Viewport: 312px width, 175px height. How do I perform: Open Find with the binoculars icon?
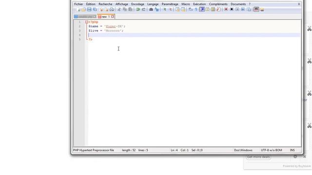[x=151, y=9]
